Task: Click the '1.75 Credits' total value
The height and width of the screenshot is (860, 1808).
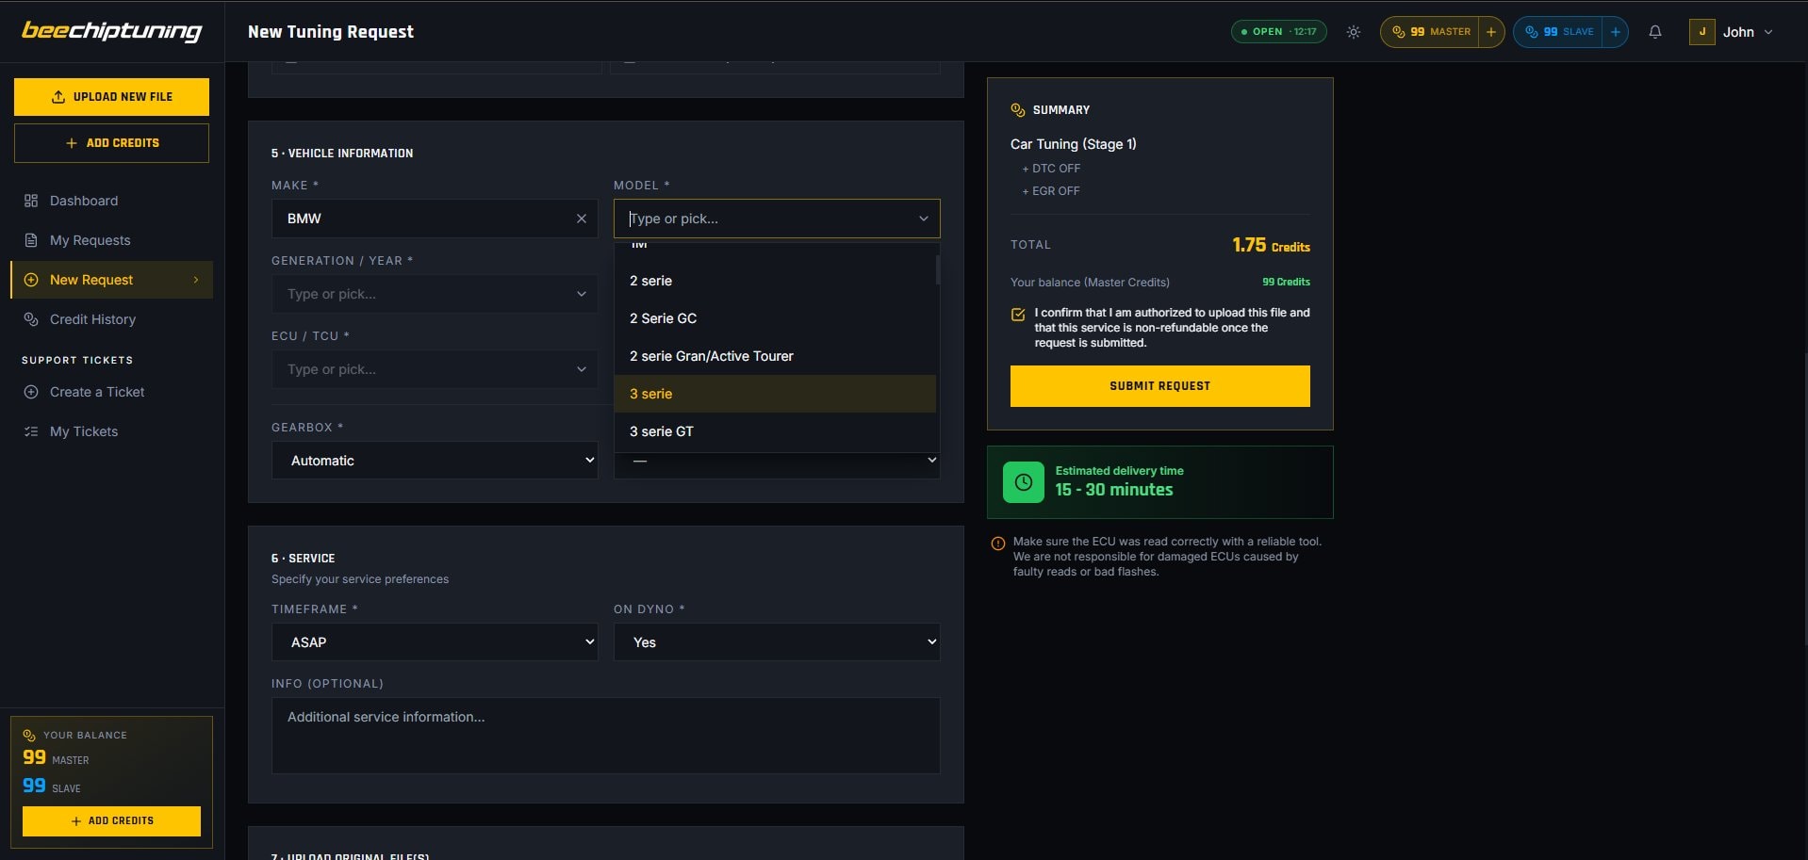Action: (x=1271, y=245)
